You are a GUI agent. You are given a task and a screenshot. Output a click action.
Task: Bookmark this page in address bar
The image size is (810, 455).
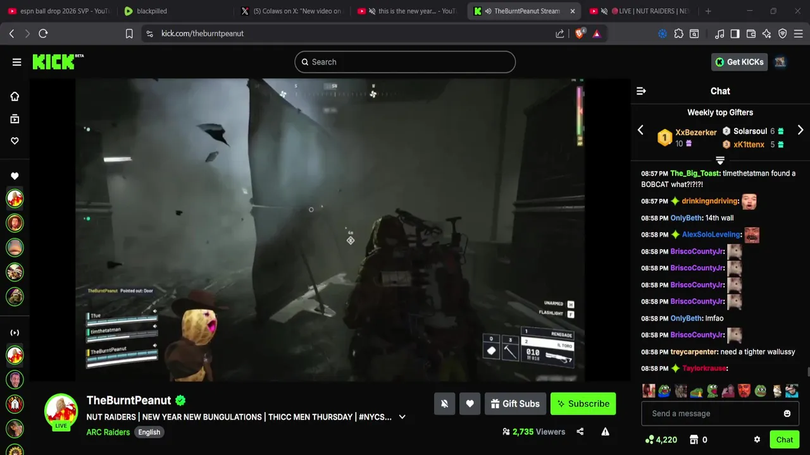(x=129, y=33)
